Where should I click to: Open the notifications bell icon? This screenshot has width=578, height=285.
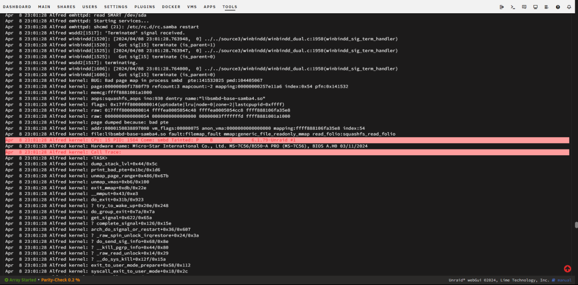(569, 7)
